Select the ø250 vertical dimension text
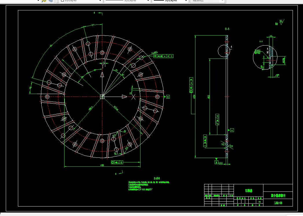 [x=194, y=96]
